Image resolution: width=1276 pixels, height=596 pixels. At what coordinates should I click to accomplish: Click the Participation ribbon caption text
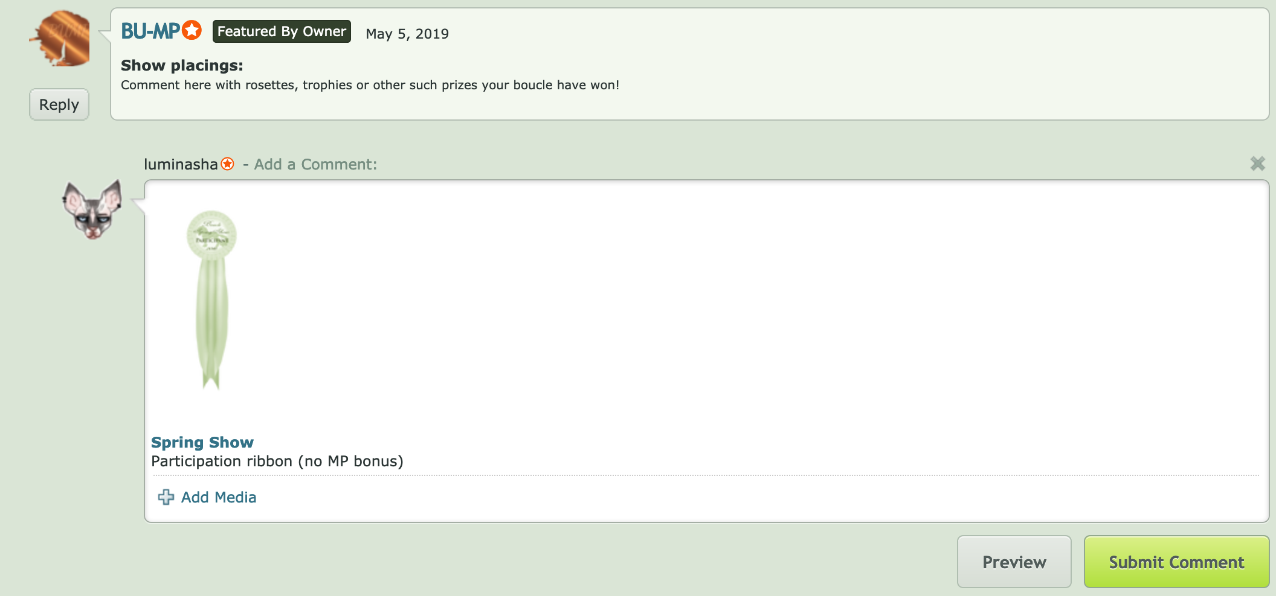[277, 461]
